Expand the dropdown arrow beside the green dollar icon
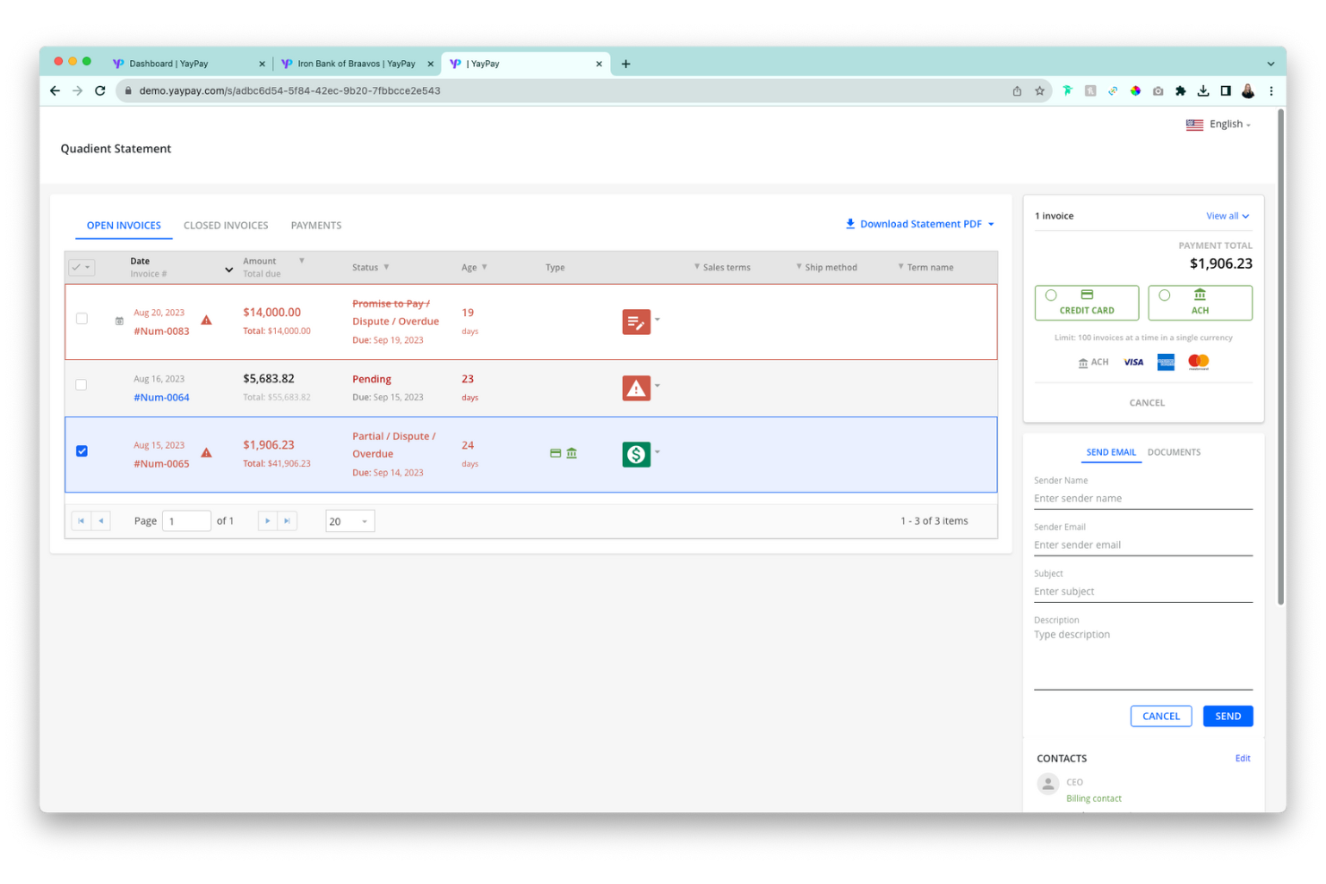The image size is (1326, 884). [658, 454]
